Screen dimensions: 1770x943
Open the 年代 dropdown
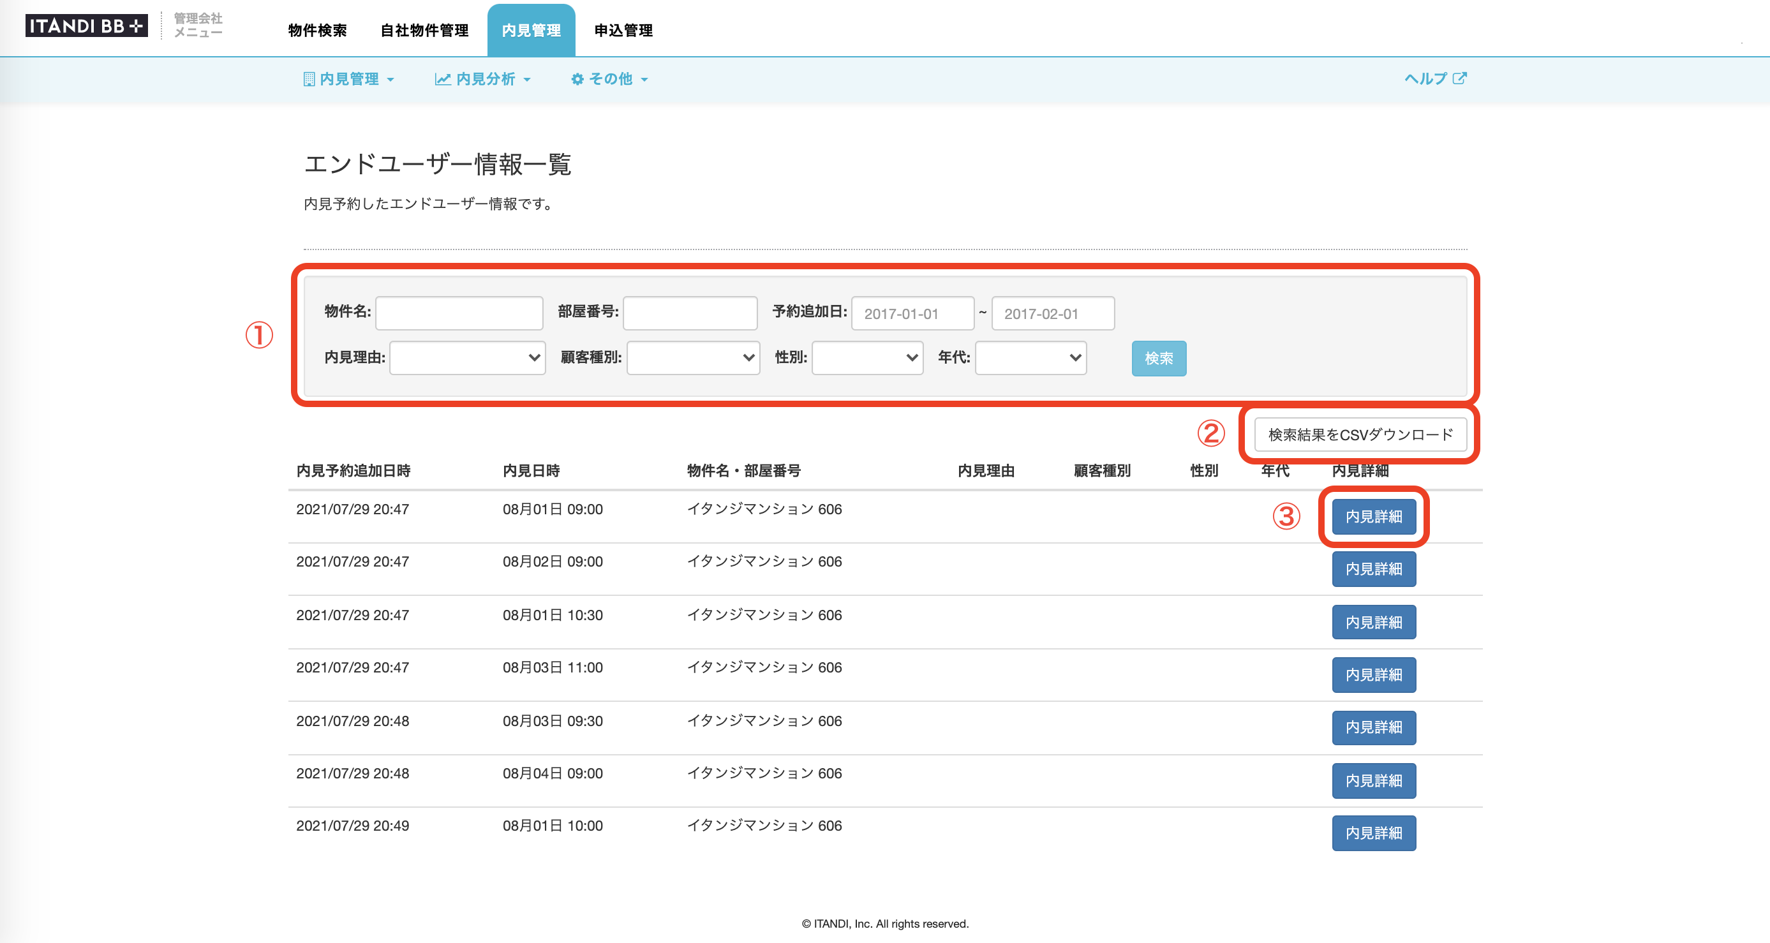coord(1030,358)
